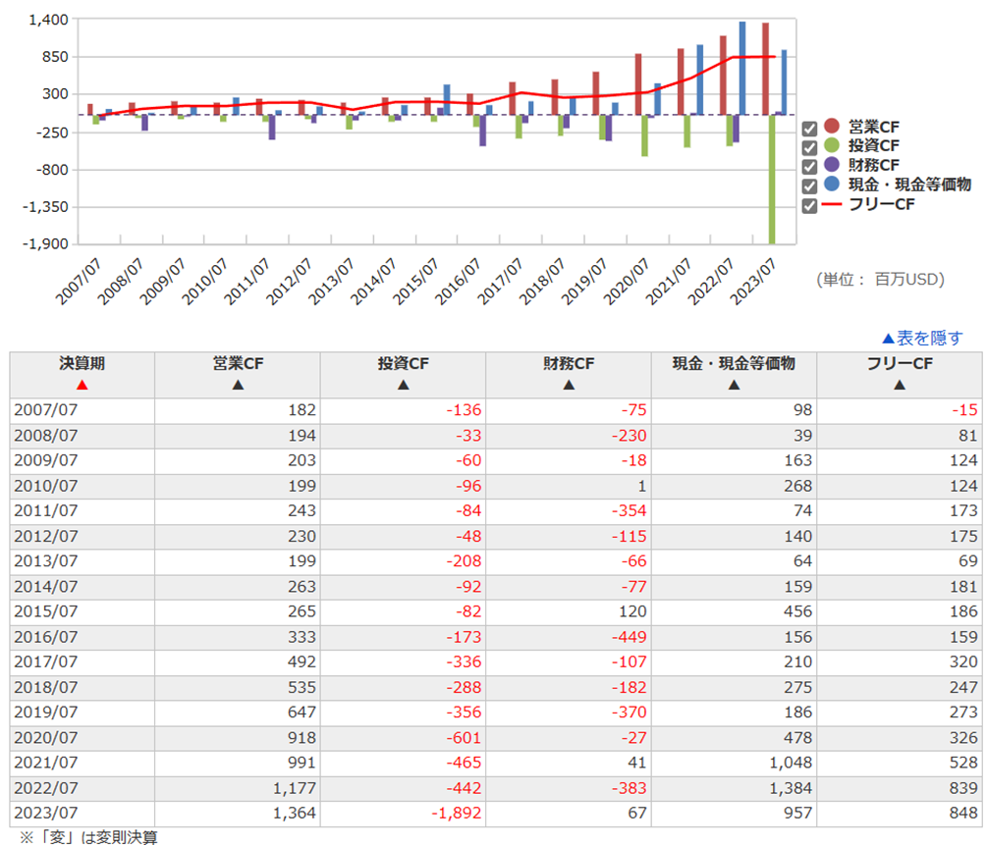
Task: Sort table by 決算期 red arrow
Action: [82, 386]
